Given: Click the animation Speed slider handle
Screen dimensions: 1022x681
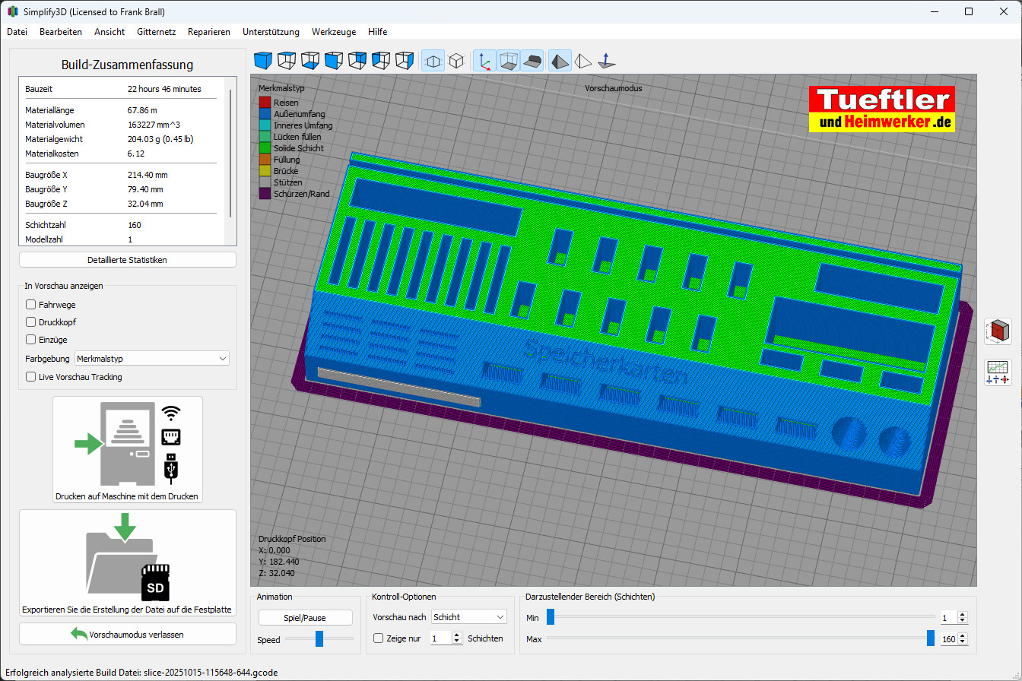Looking at the screenshot, I should point(319,639).
